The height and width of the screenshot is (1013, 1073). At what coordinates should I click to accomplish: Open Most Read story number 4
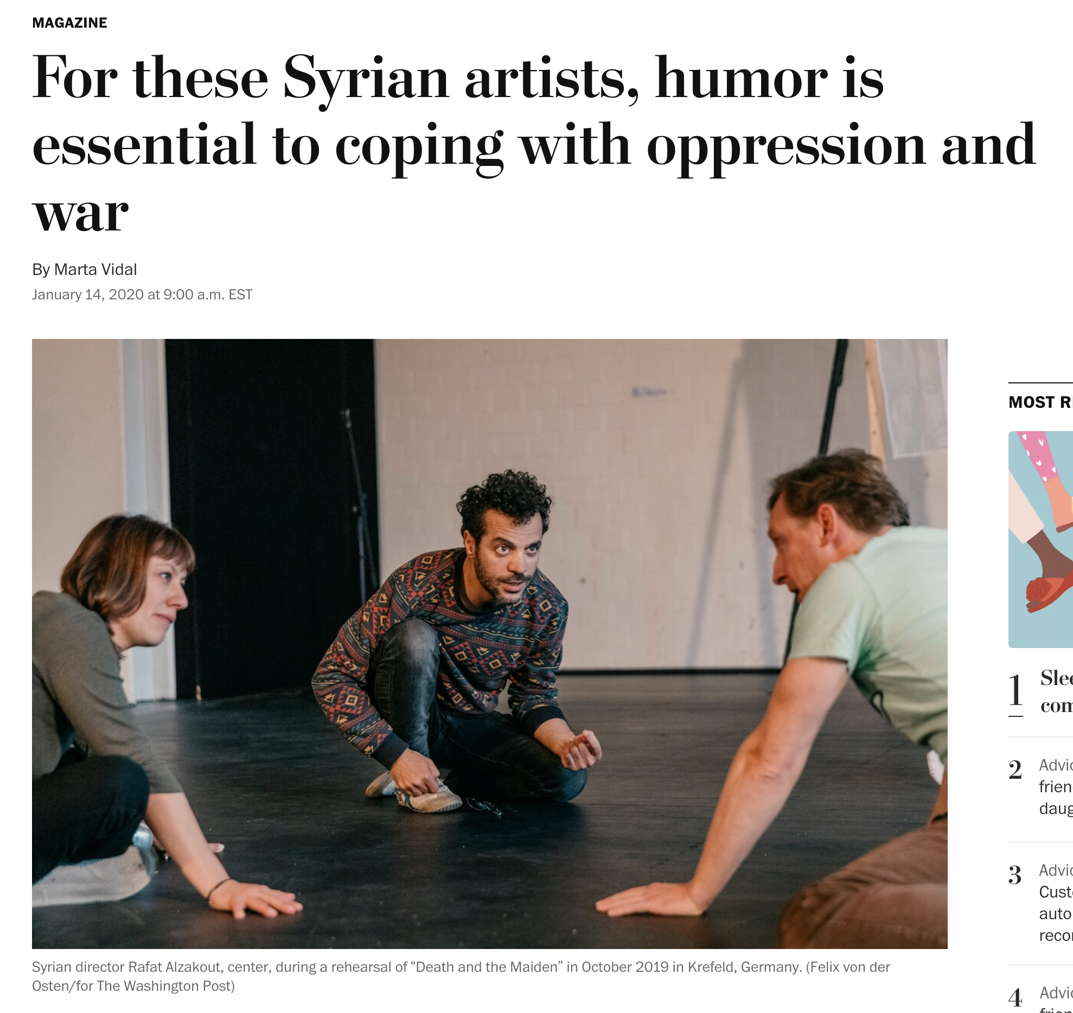pos(1056,998)
